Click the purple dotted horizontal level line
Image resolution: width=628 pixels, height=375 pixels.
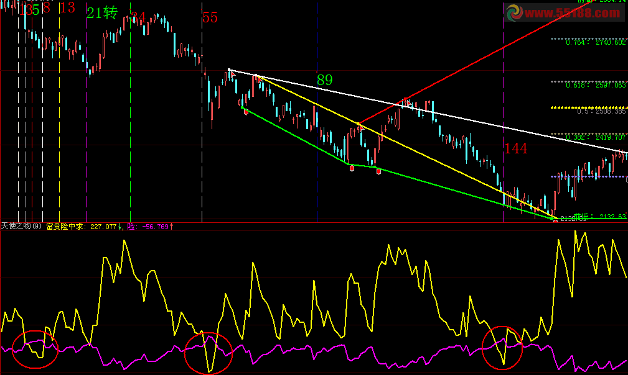pyautogui.click(x=589, y=176)
